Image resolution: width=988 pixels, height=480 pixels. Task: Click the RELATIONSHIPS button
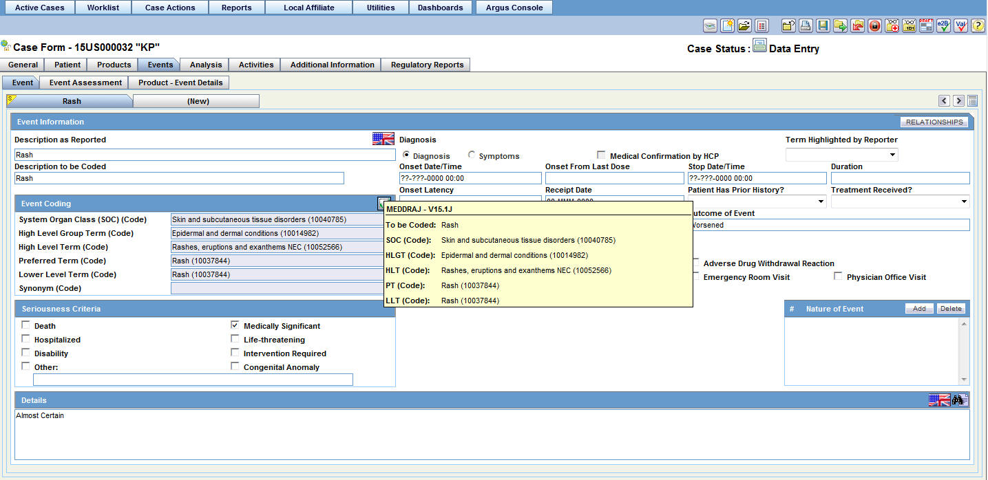pos(934,122)
